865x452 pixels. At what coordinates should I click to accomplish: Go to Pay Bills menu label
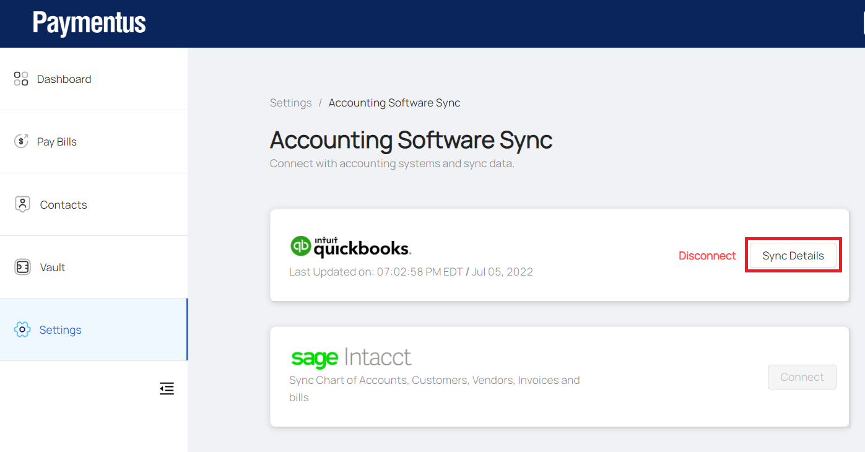coord(57,142)
